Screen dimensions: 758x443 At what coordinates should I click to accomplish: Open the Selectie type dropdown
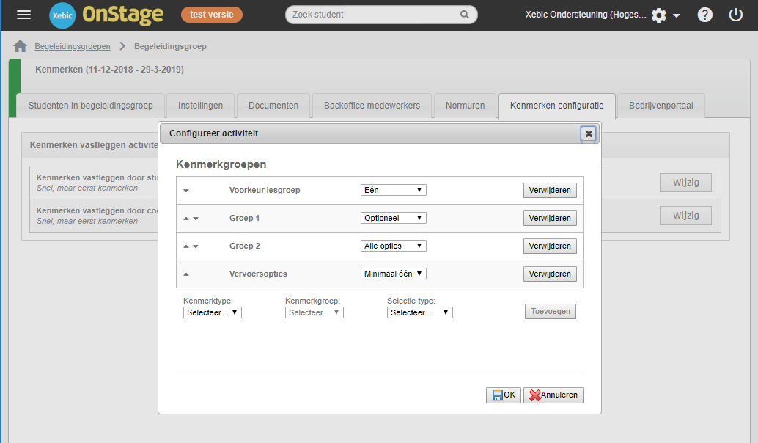pos(419,312)
